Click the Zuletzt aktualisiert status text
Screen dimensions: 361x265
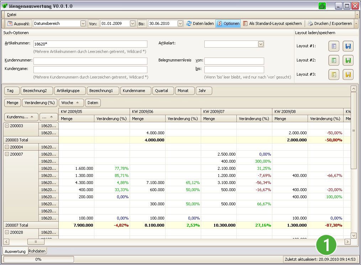pyautogui.click(x=320, y=259)
